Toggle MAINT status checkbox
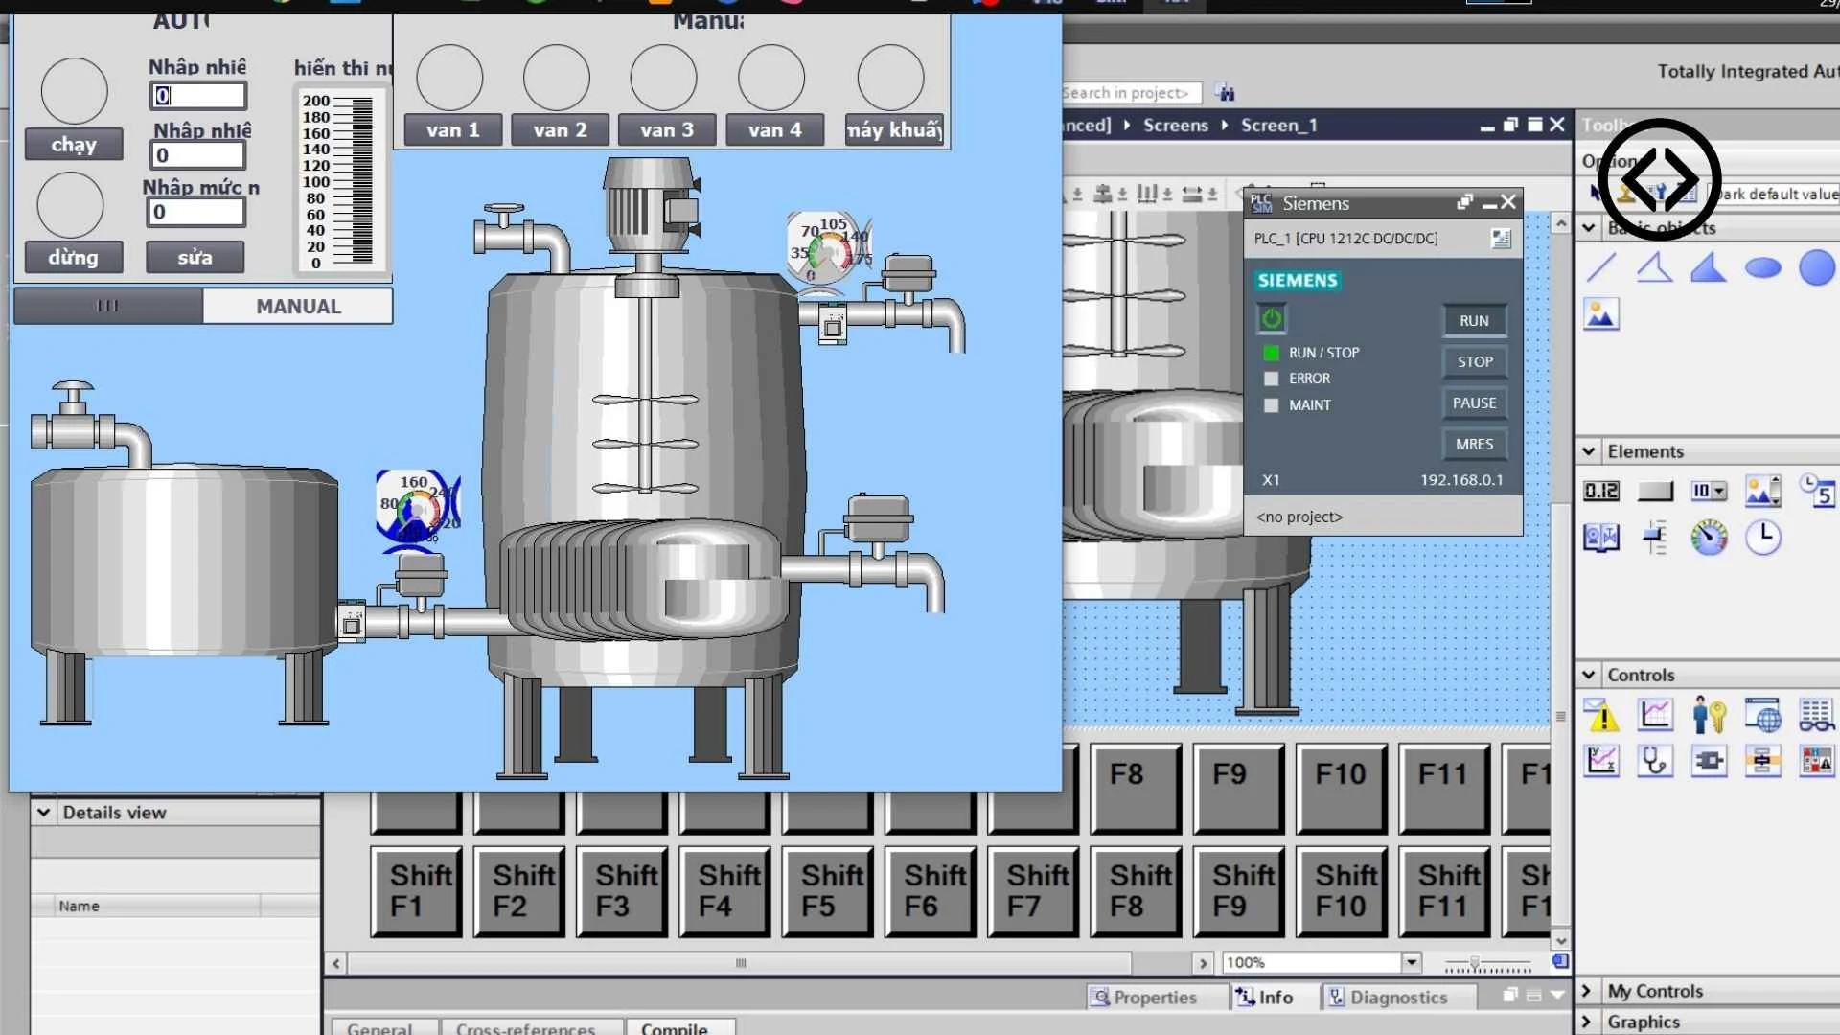1840x1035 pixels. [1272, 404]
